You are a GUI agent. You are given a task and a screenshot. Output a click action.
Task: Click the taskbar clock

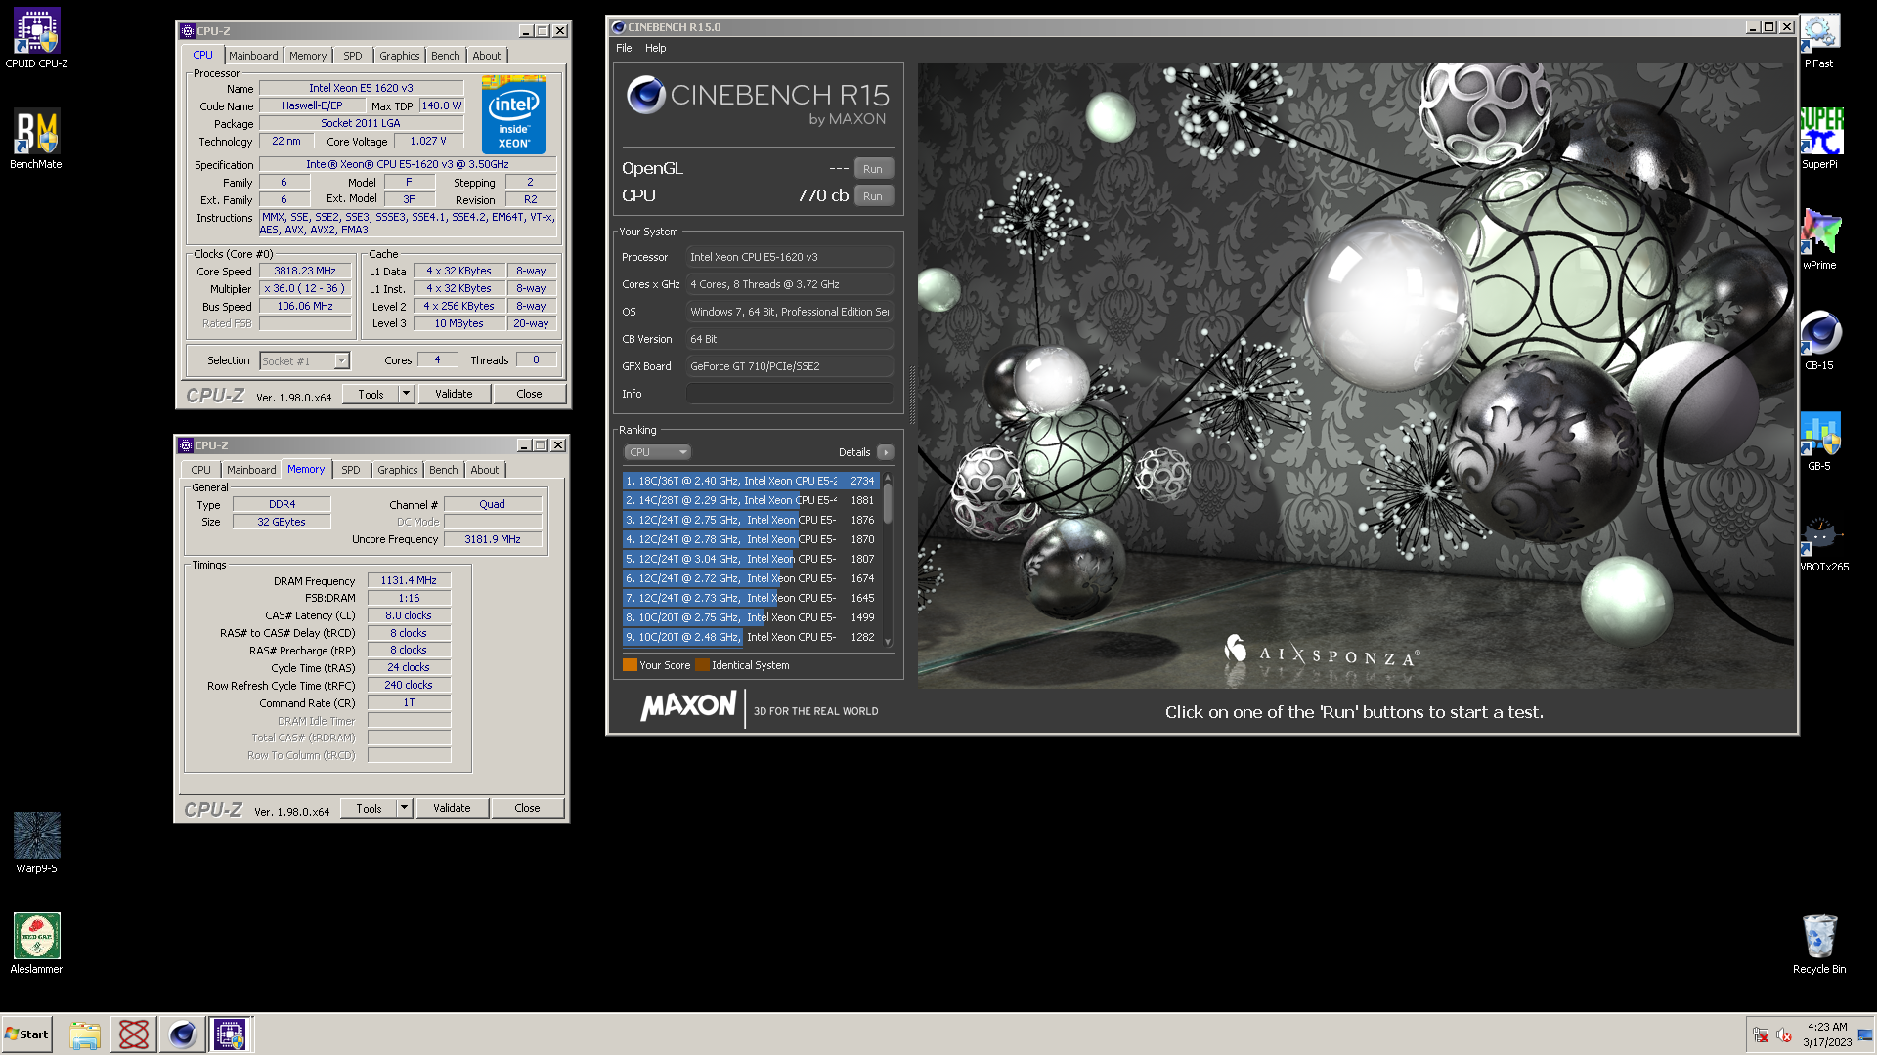[x=1826, y=1034]
